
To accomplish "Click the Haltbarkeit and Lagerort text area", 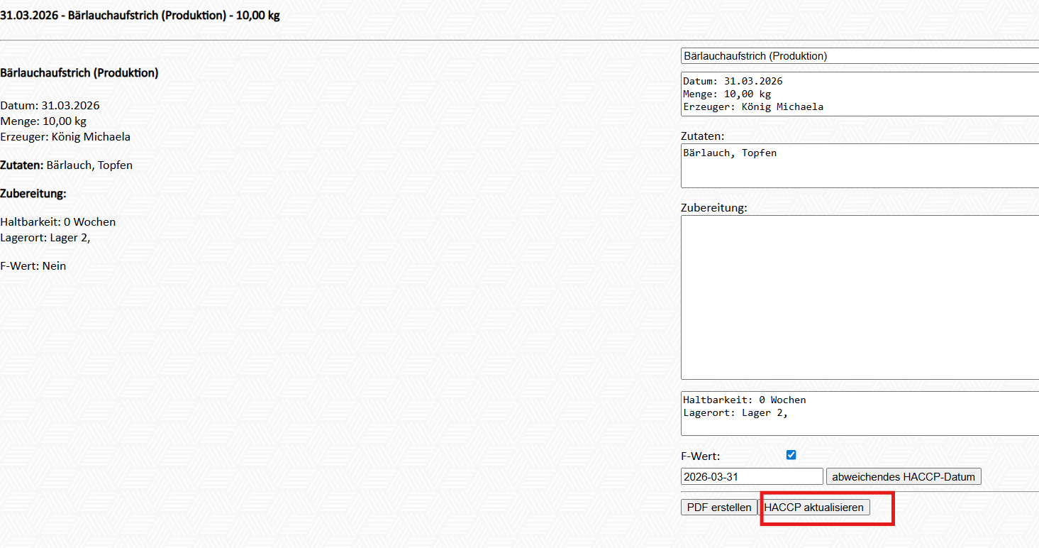I will pyautogui.click(x=858, y=413).
